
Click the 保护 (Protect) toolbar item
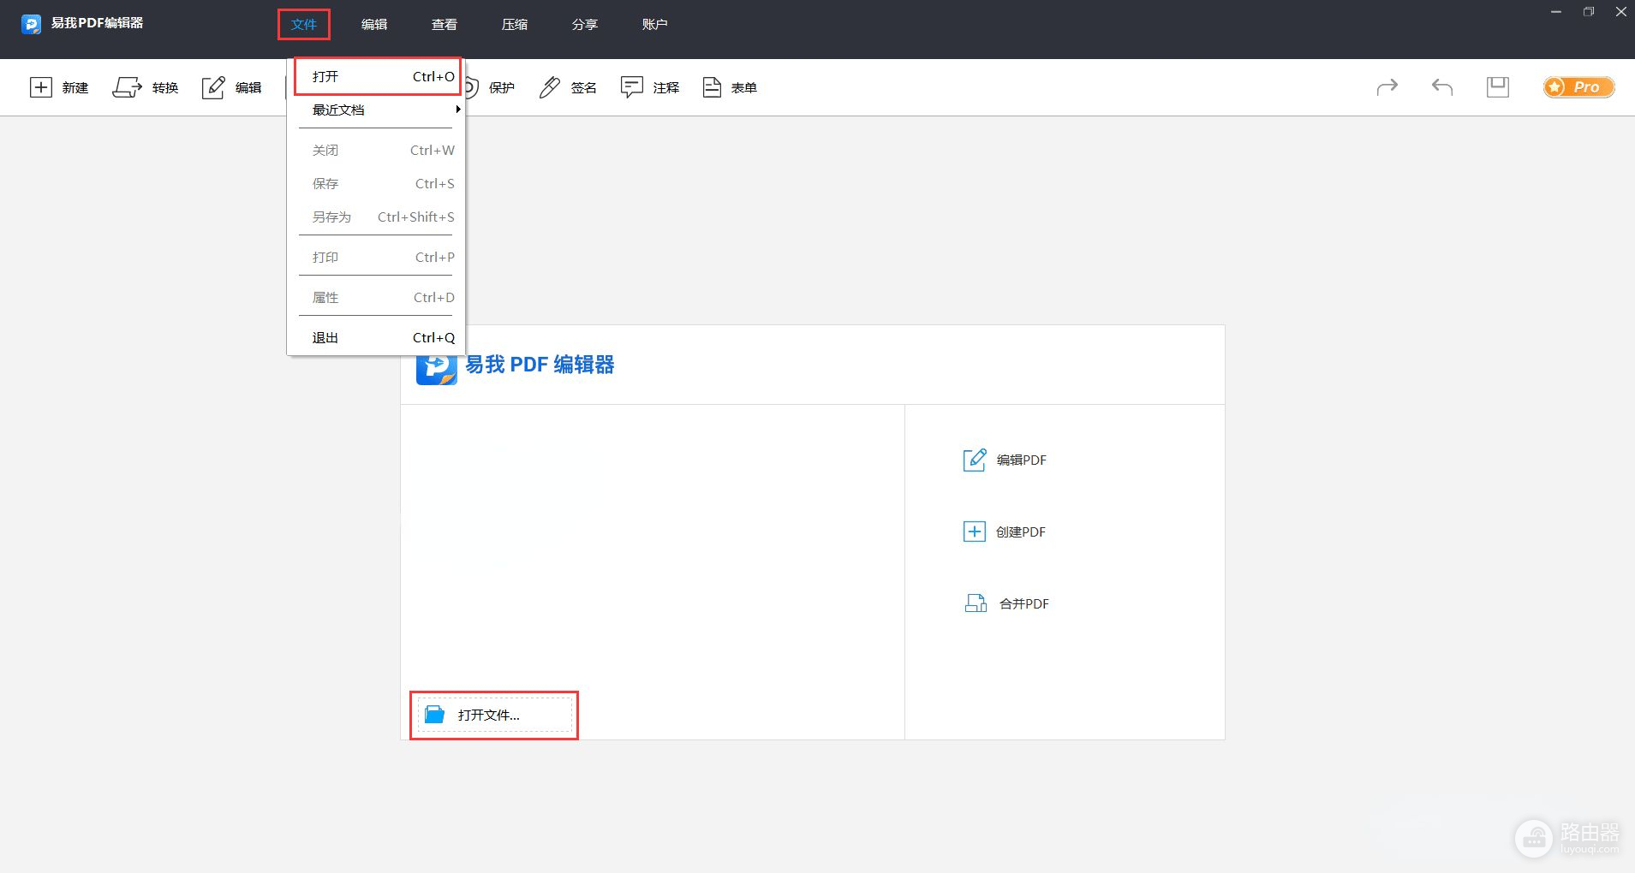point(500,87)
